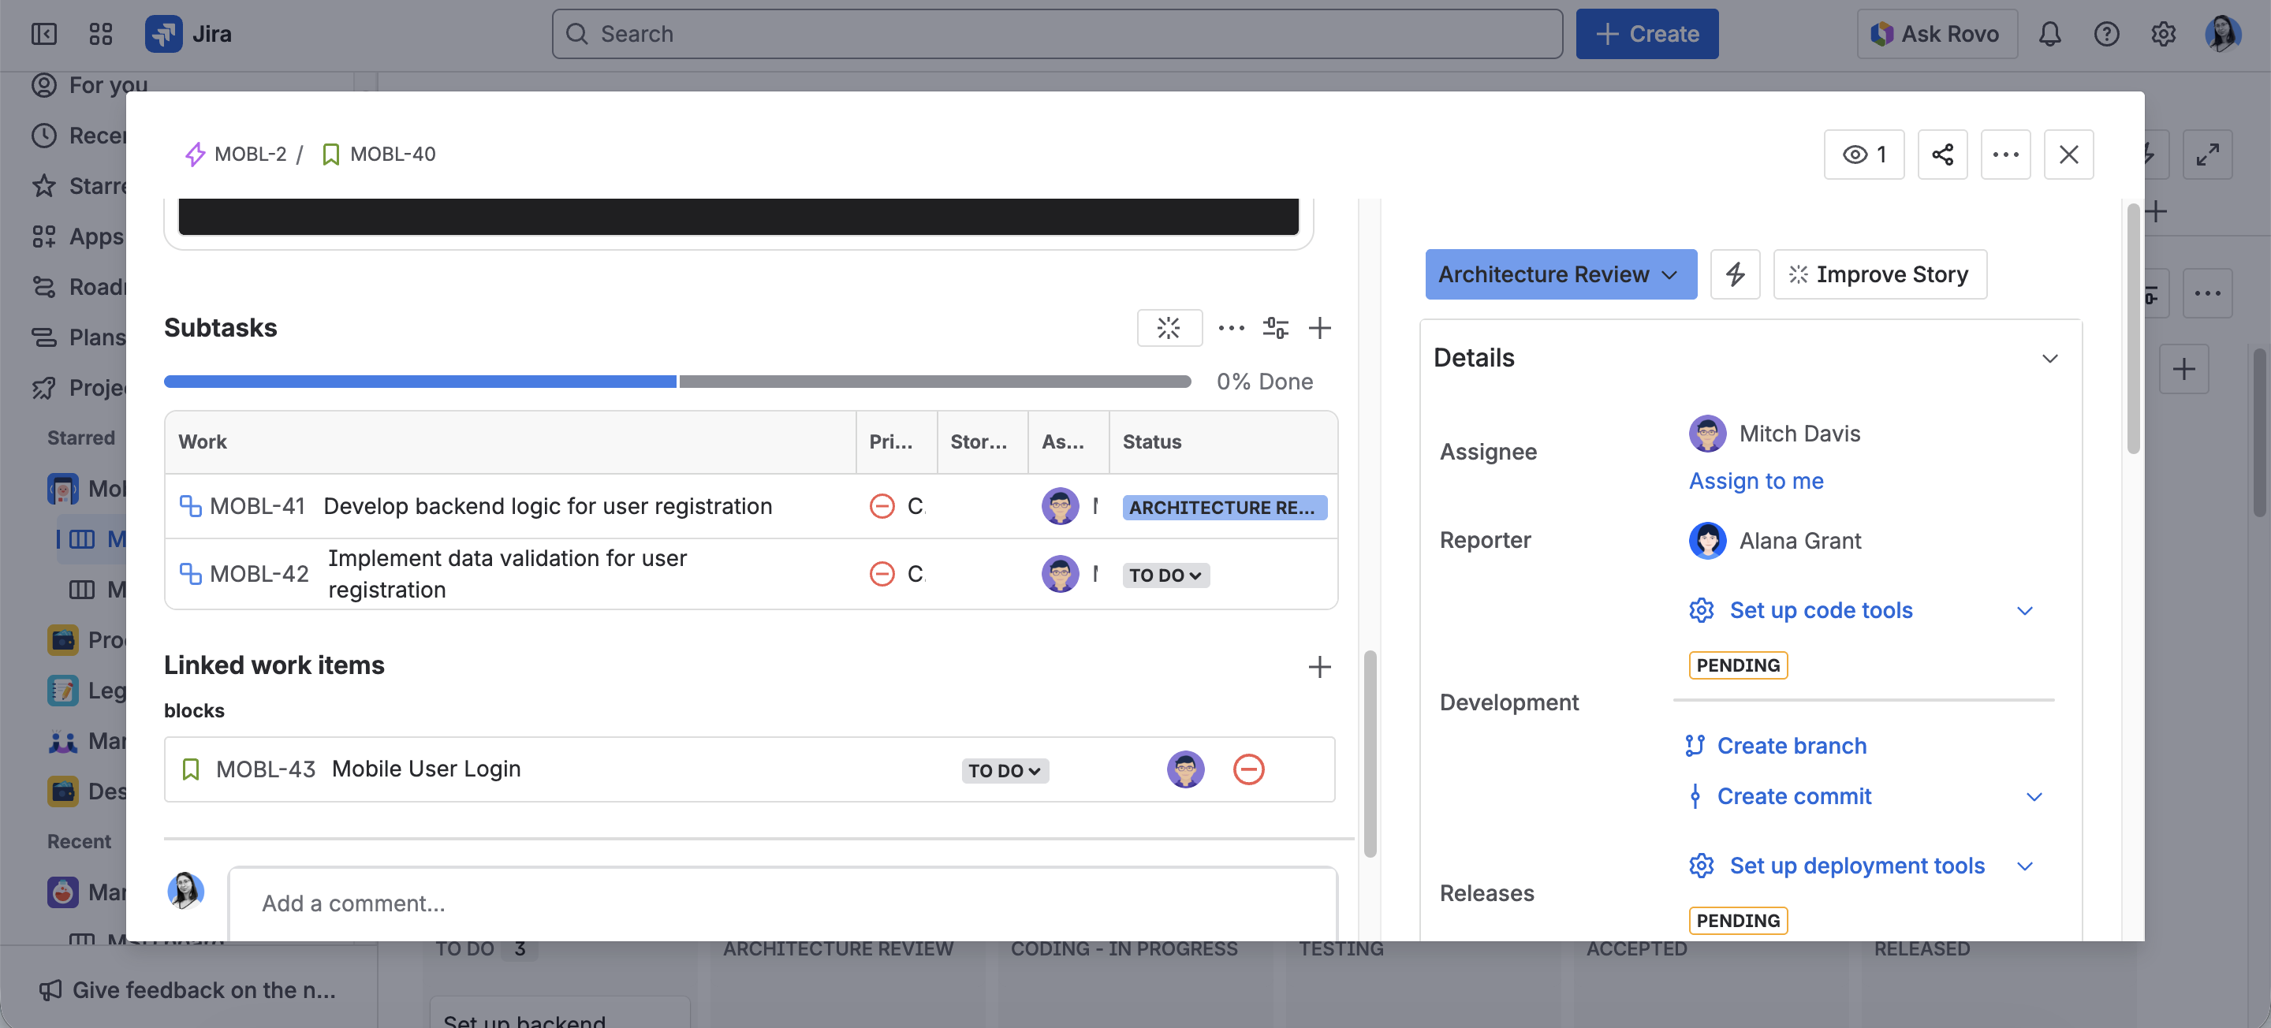The height and width of the screenshot is (1028, 2271).
Task: Collapse the sidebar with the panel toggle
Action: [x=43, y=33]
